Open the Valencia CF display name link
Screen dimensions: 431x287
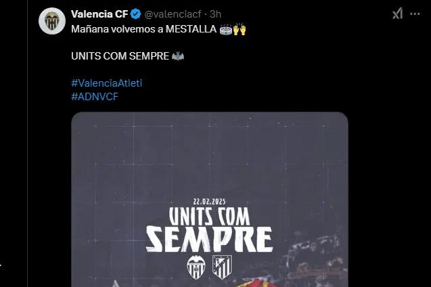[99, 14]
